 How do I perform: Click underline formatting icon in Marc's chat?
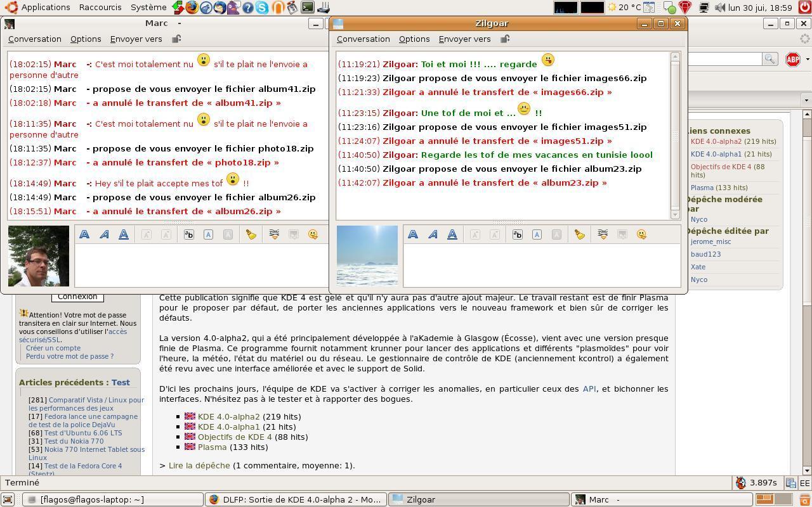coord(124,234)
